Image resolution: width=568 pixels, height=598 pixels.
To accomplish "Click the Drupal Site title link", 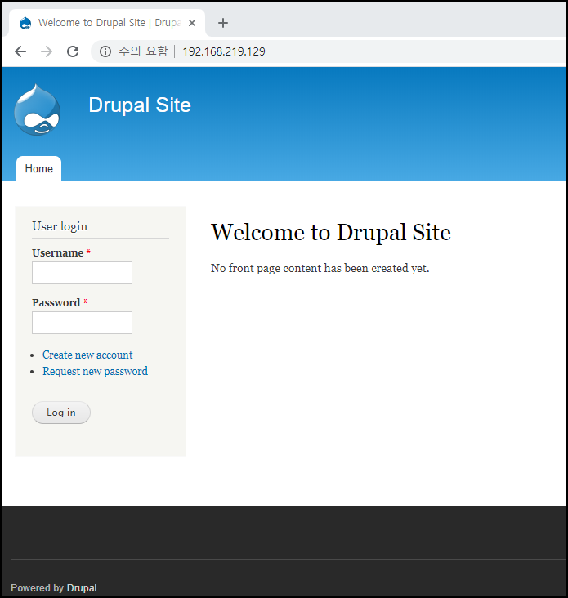I will (140, 105).
